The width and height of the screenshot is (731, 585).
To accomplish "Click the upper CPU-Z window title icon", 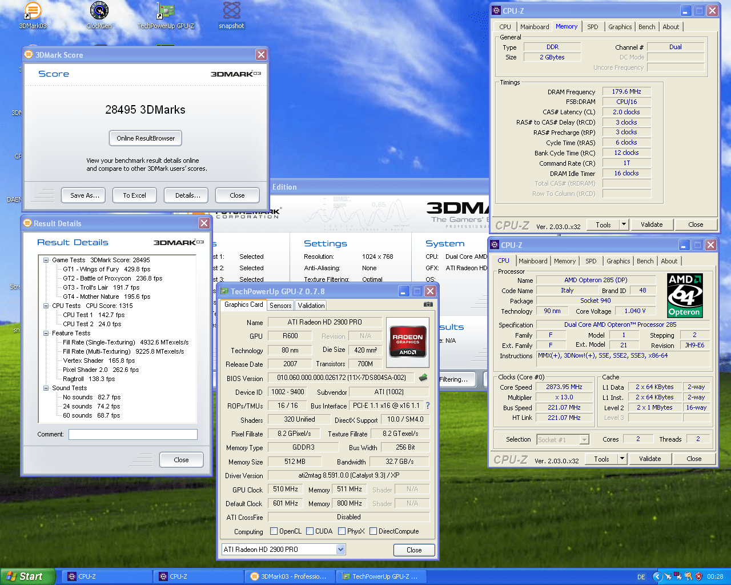I will pyautogui.click(x=496, y=11).
